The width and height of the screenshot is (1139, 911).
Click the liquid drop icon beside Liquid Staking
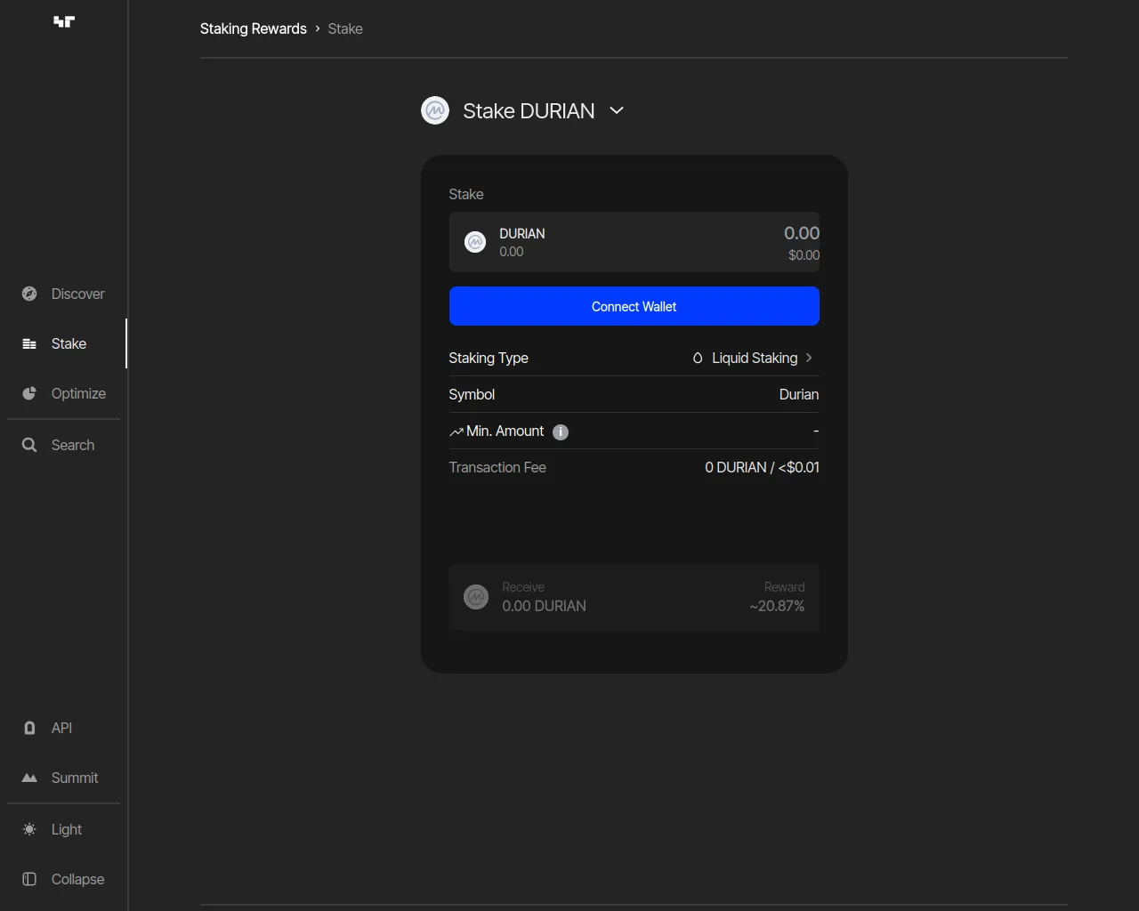pyautogui.click(x=698, y=358)
